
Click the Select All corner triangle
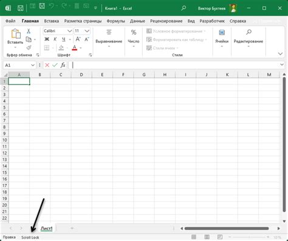click(5, 75)
